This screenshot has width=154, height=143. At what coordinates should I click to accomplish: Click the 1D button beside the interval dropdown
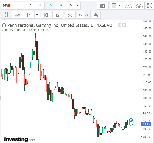click(70, 6)
